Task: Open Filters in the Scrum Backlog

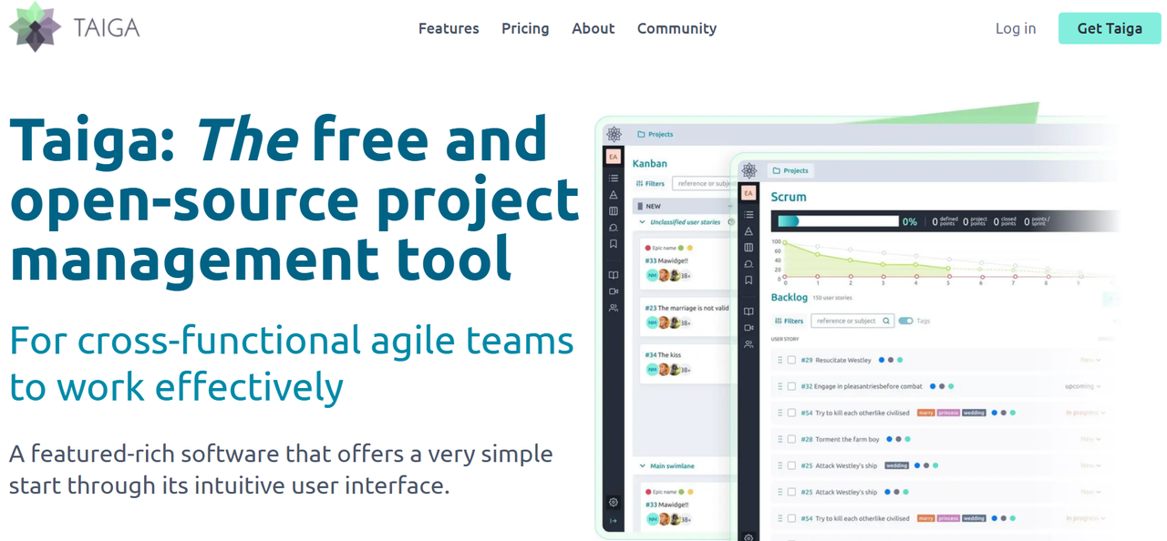Action: pyautogui.click(x=789, y=321)
